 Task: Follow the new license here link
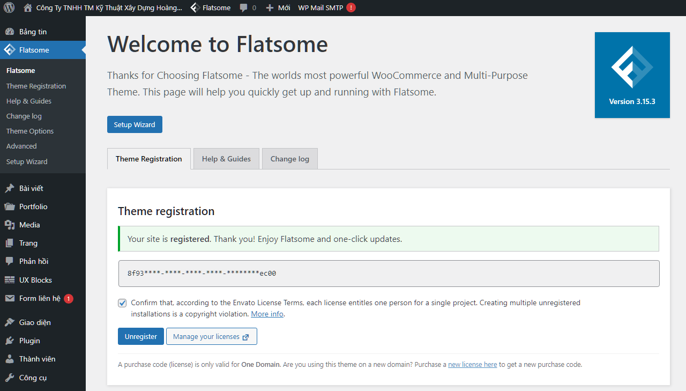(x=473, y=364)
